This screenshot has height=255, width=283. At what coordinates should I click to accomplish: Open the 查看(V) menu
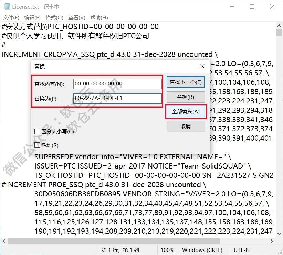[x=75, y=17]
